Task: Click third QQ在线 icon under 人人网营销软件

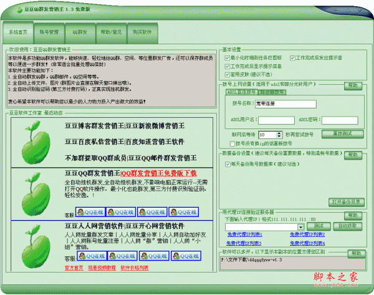Action: click(x=155, y=256)
